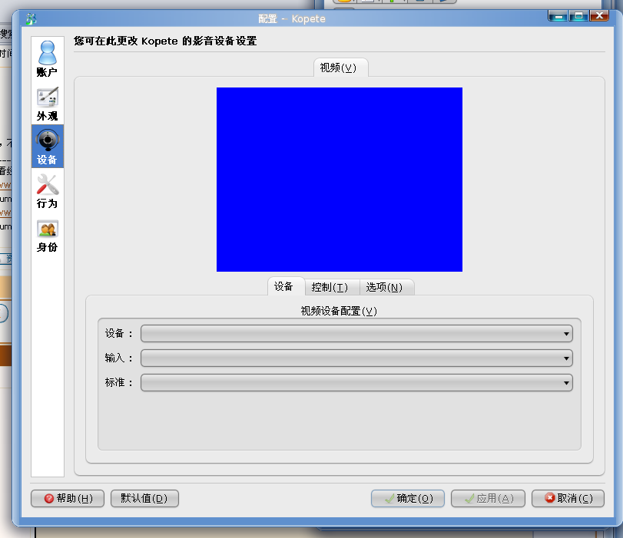The image size is (623, 538).
Task: Minimize the Kopete configuration window
Action: point(558,16)
